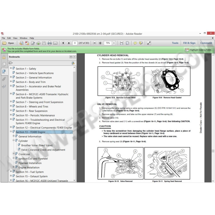Viewport: 215px width, 215px height.
Task: Click the email envelope icon
Action: 55,43
